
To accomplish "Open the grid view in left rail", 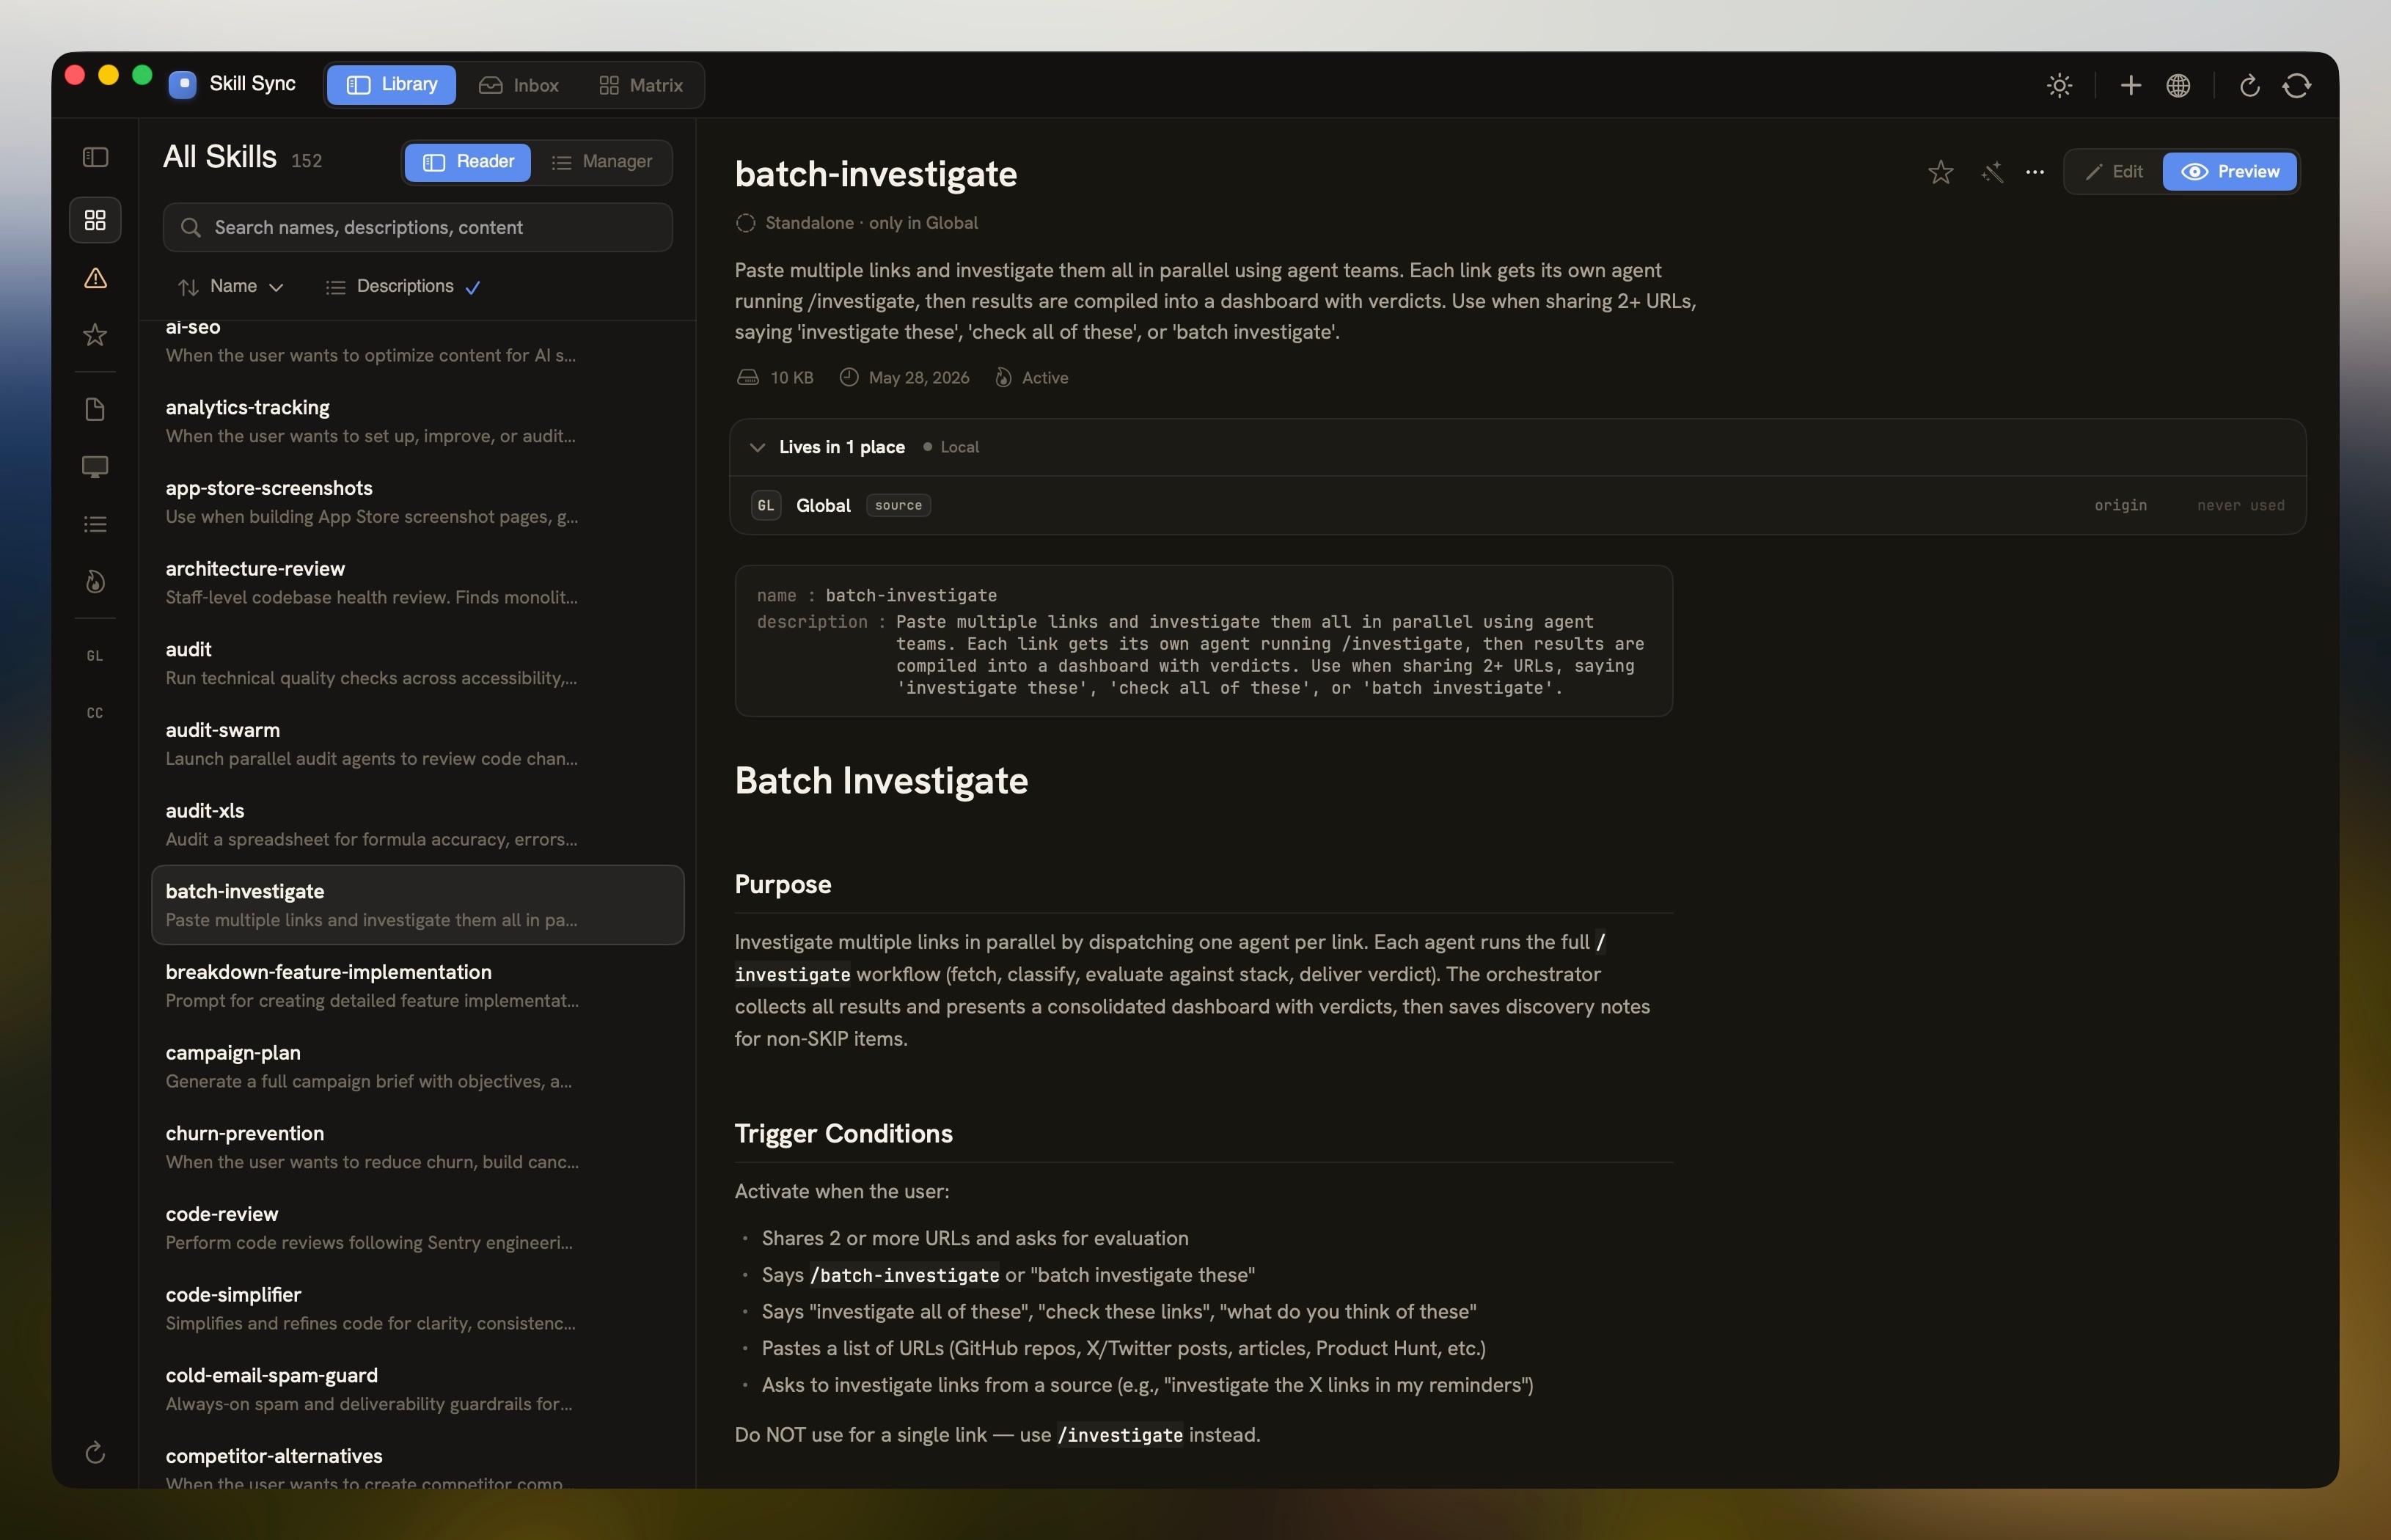I will click(95, 220).
